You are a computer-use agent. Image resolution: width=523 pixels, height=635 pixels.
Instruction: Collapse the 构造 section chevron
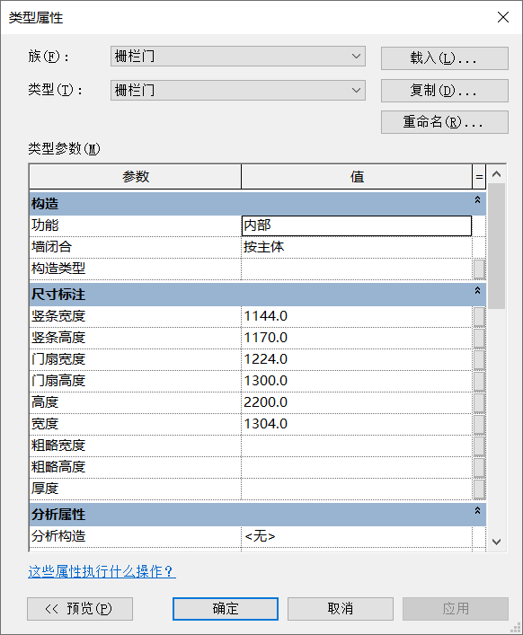(x=478, y=199)
